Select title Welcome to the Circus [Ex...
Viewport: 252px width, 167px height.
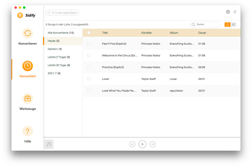click(120, 55)
